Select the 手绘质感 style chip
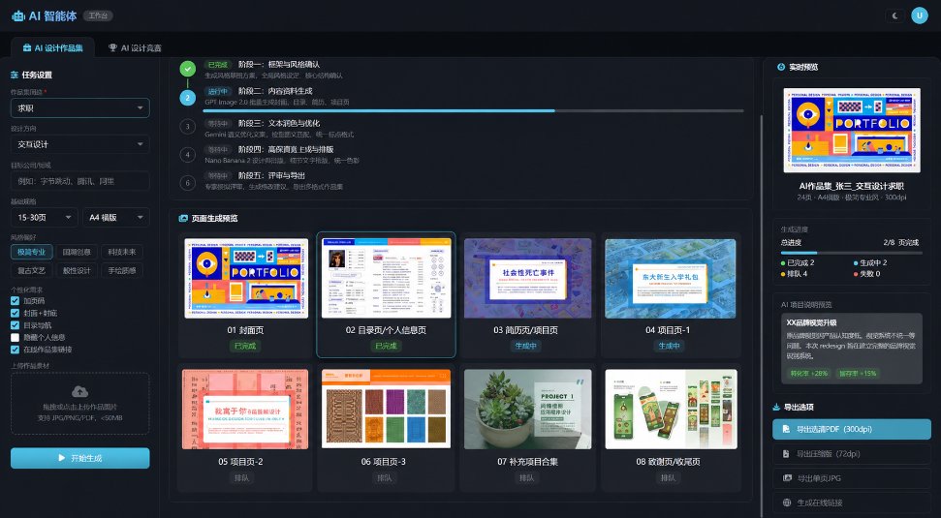The width and height of the screenshot is (941, 518). click(122, 270)
